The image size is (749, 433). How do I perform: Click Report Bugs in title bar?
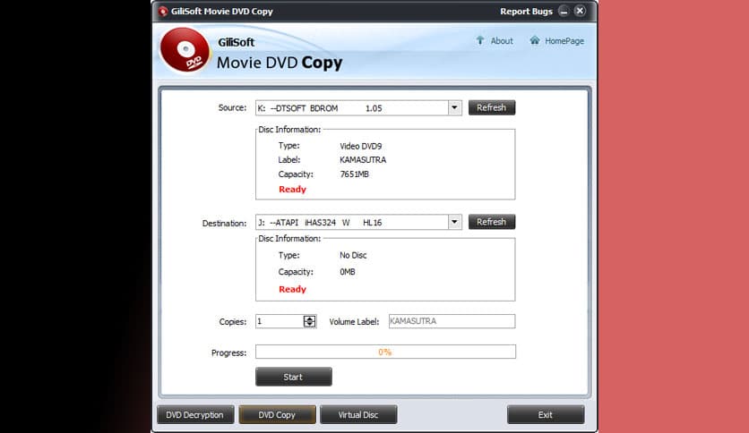pyautogui.click(x=526, y=11)
